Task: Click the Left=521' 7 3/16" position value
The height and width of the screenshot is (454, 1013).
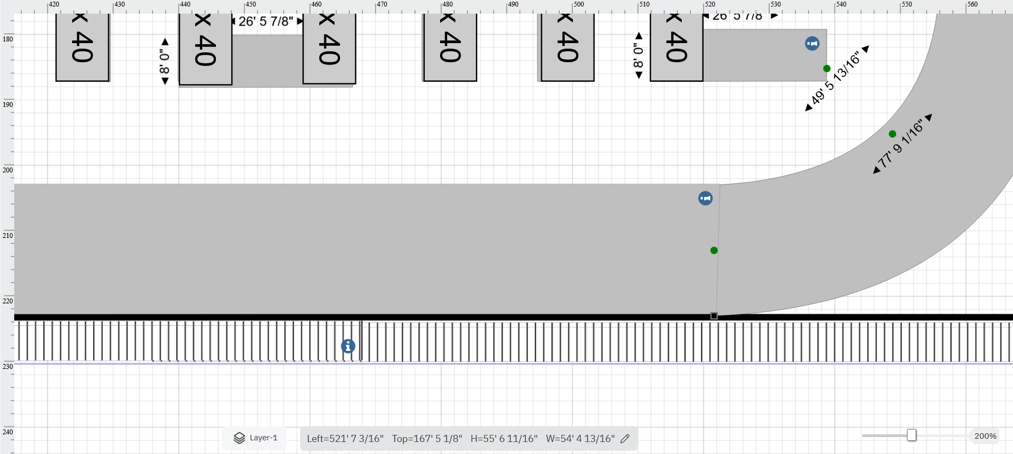Action: (345, 439)
